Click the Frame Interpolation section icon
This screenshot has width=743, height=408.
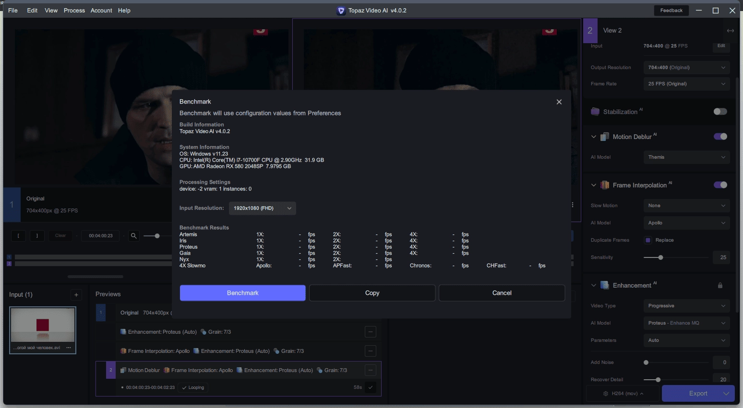605,185
